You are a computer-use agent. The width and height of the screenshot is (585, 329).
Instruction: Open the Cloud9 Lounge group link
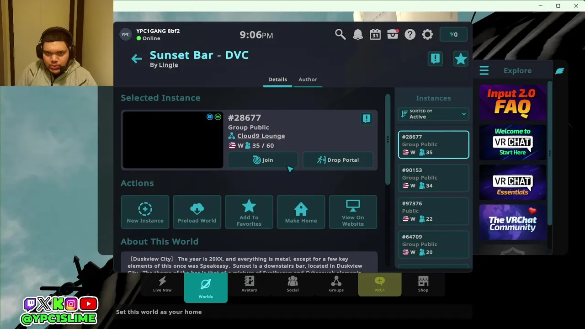click(261, 136)
